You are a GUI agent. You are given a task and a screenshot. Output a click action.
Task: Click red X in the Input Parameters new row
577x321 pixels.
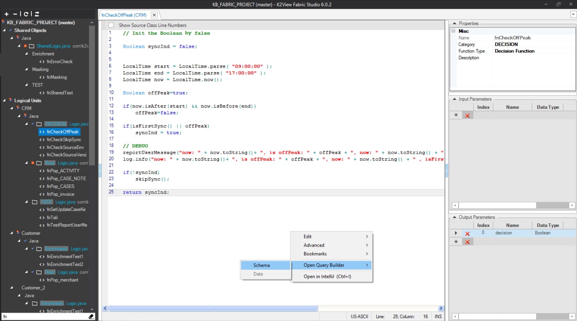(467, 115)
